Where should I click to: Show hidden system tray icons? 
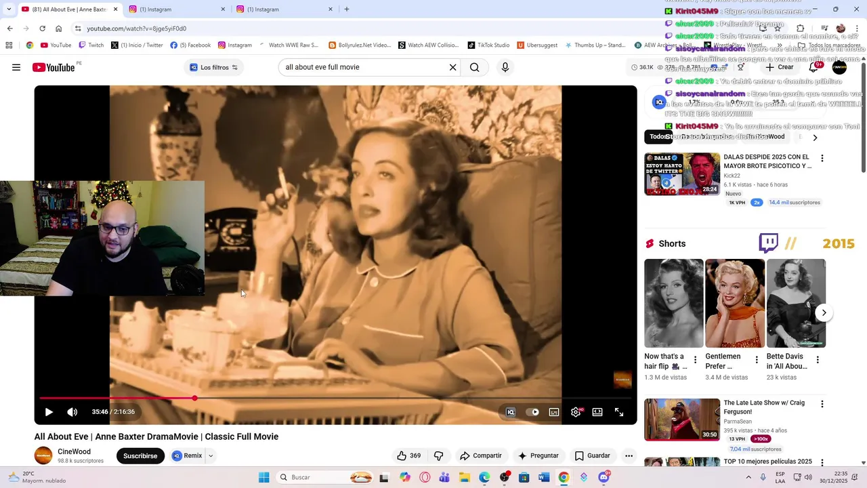point(748,477)
